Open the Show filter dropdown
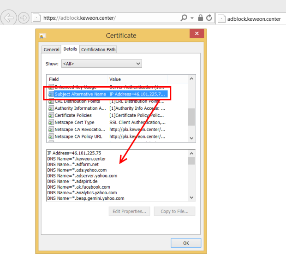Screen dimensions: 286x268 click(101, 64)
